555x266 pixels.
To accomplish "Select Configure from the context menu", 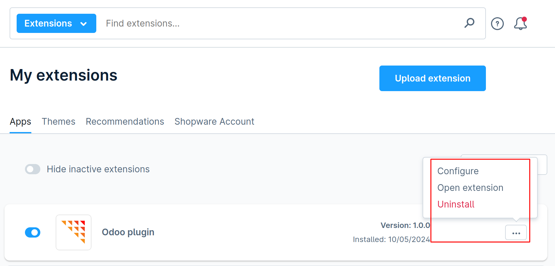I will (458, 171).
